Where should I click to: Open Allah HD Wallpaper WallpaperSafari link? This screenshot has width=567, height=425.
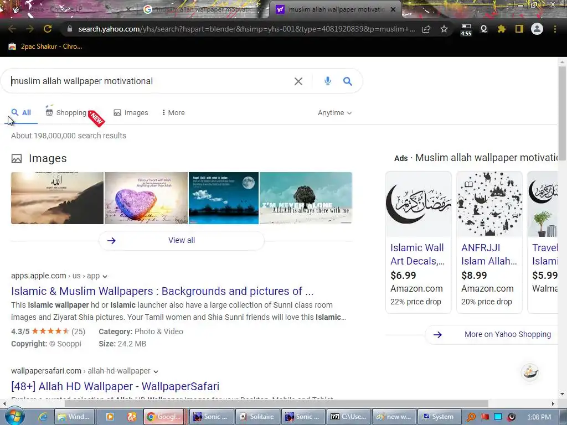click(x=115, y=386)
